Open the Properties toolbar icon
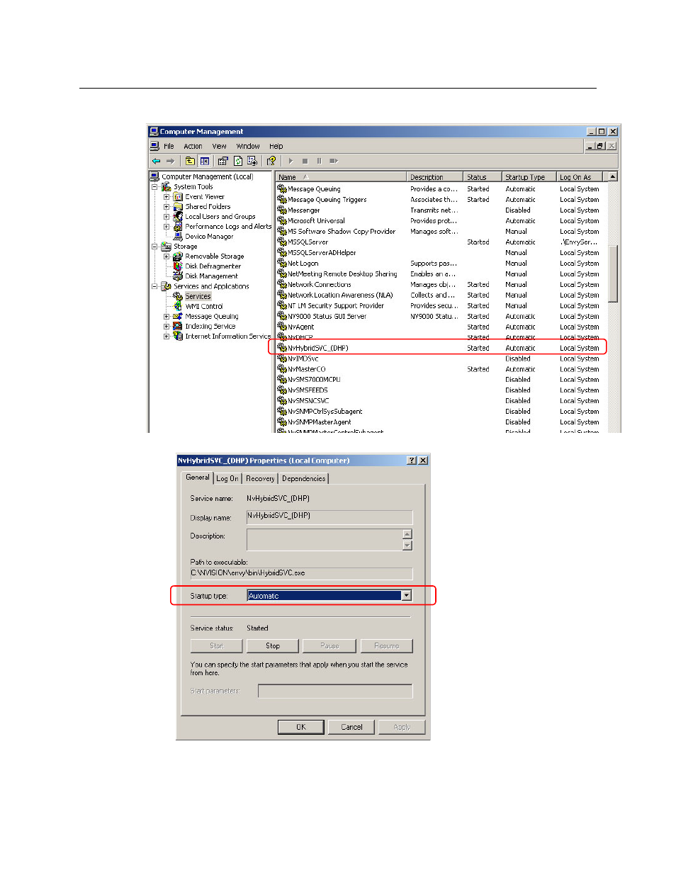This screenshot has height=875, width=676. click(x=223, y=161)
